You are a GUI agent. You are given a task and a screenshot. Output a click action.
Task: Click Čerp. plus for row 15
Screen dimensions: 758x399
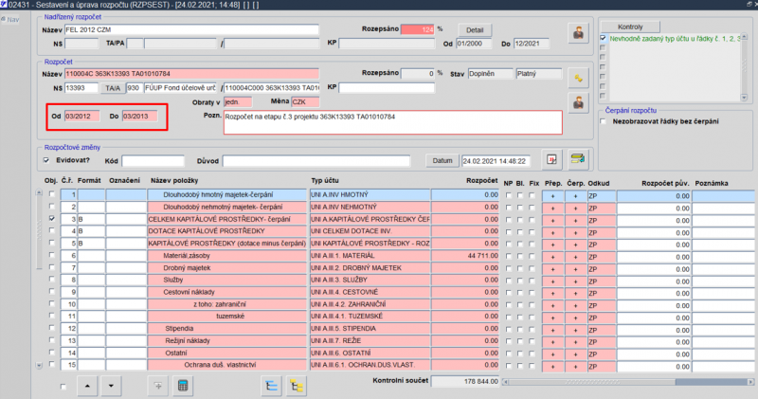[x=575, y=366]
